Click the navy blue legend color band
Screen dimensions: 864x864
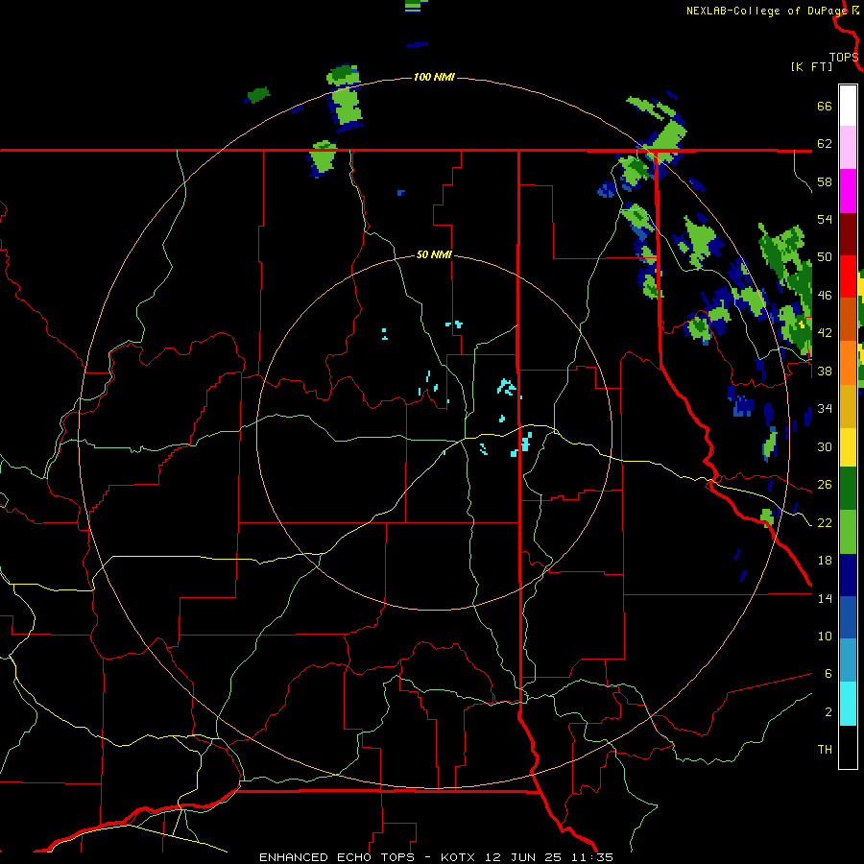(848, 575)
